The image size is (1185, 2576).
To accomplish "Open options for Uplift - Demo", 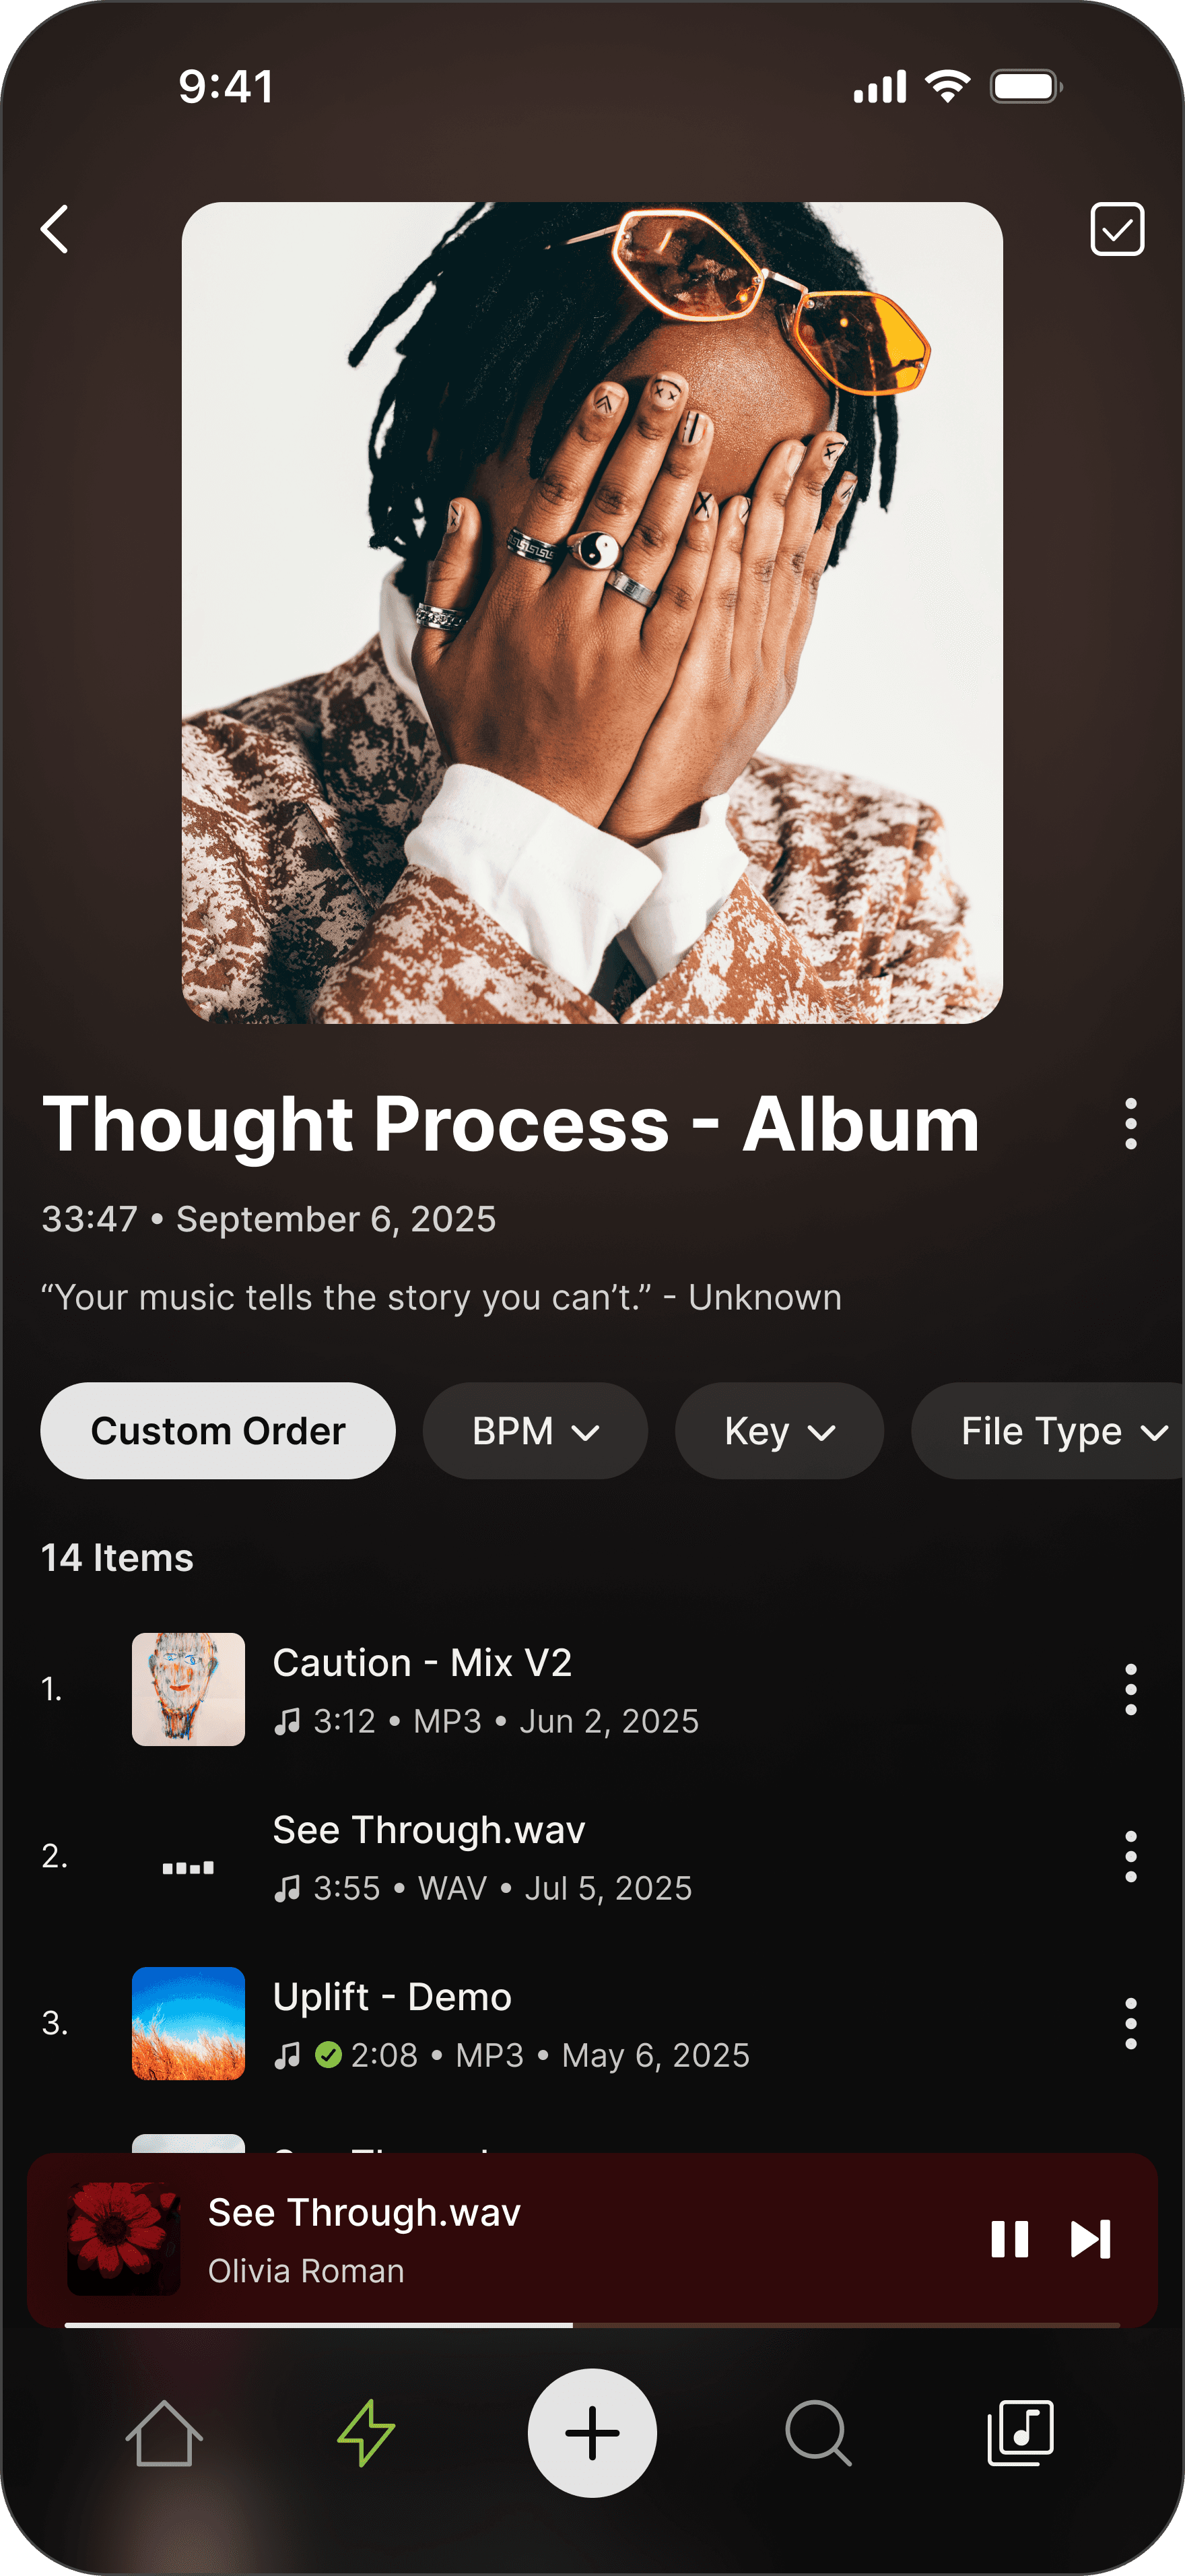I will pyautogui.click(x=1130, y=2023).
